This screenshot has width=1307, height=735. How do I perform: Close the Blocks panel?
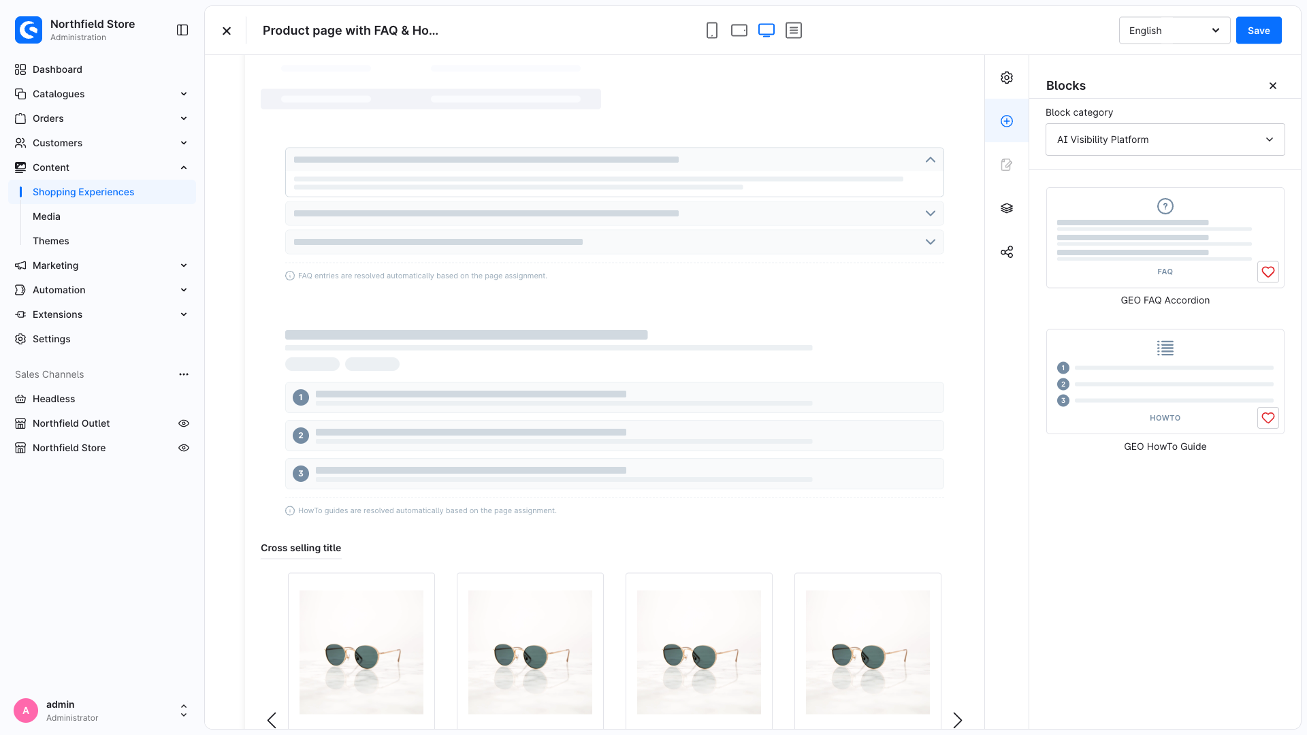(1273, 86)
